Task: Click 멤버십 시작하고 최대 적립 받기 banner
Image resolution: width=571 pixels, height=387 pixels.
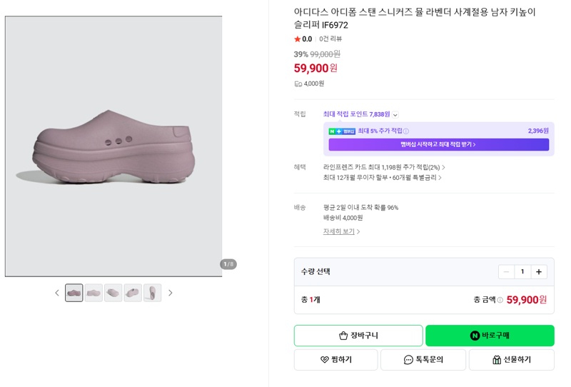Action: [x=438, y=145]
